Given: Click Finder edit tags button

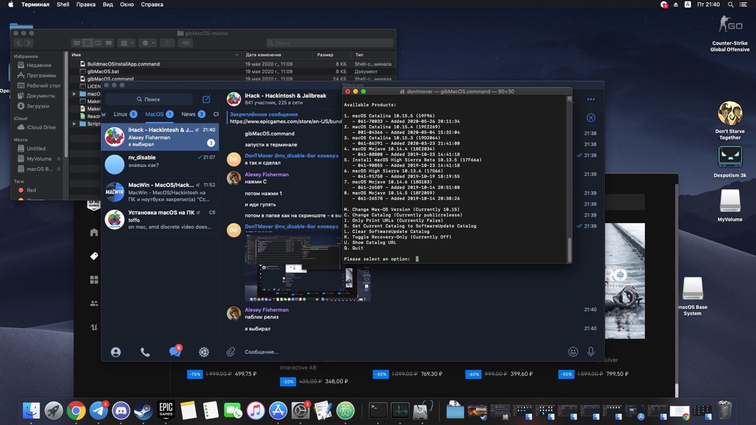Looking at the screenshot, I should (x=185, y=42).
